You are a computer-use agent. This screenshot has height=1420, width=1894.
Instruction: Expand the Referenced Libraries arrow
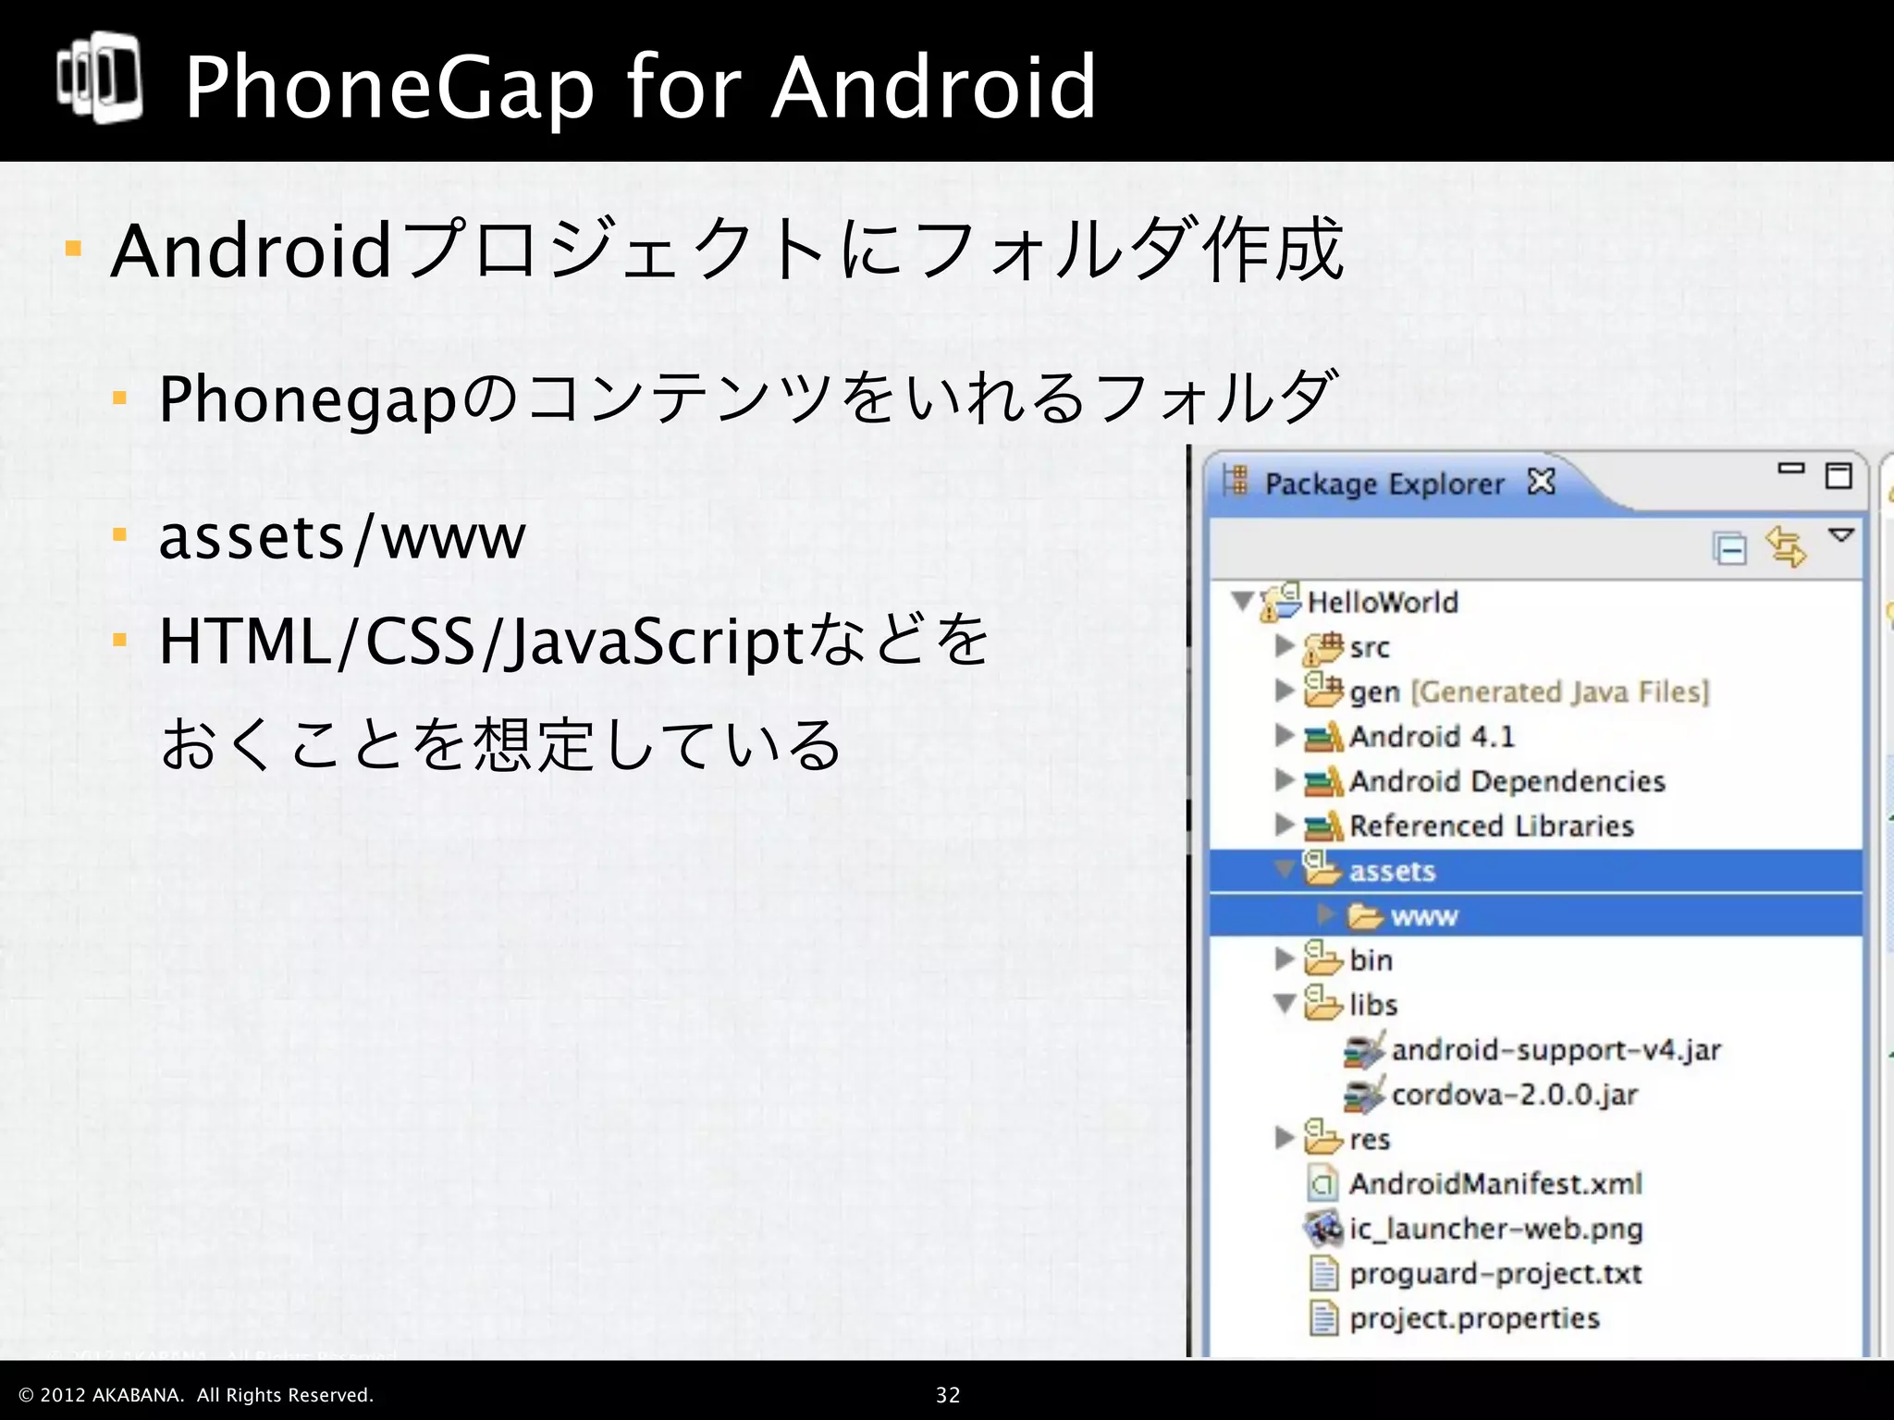tap(1284, 824)
